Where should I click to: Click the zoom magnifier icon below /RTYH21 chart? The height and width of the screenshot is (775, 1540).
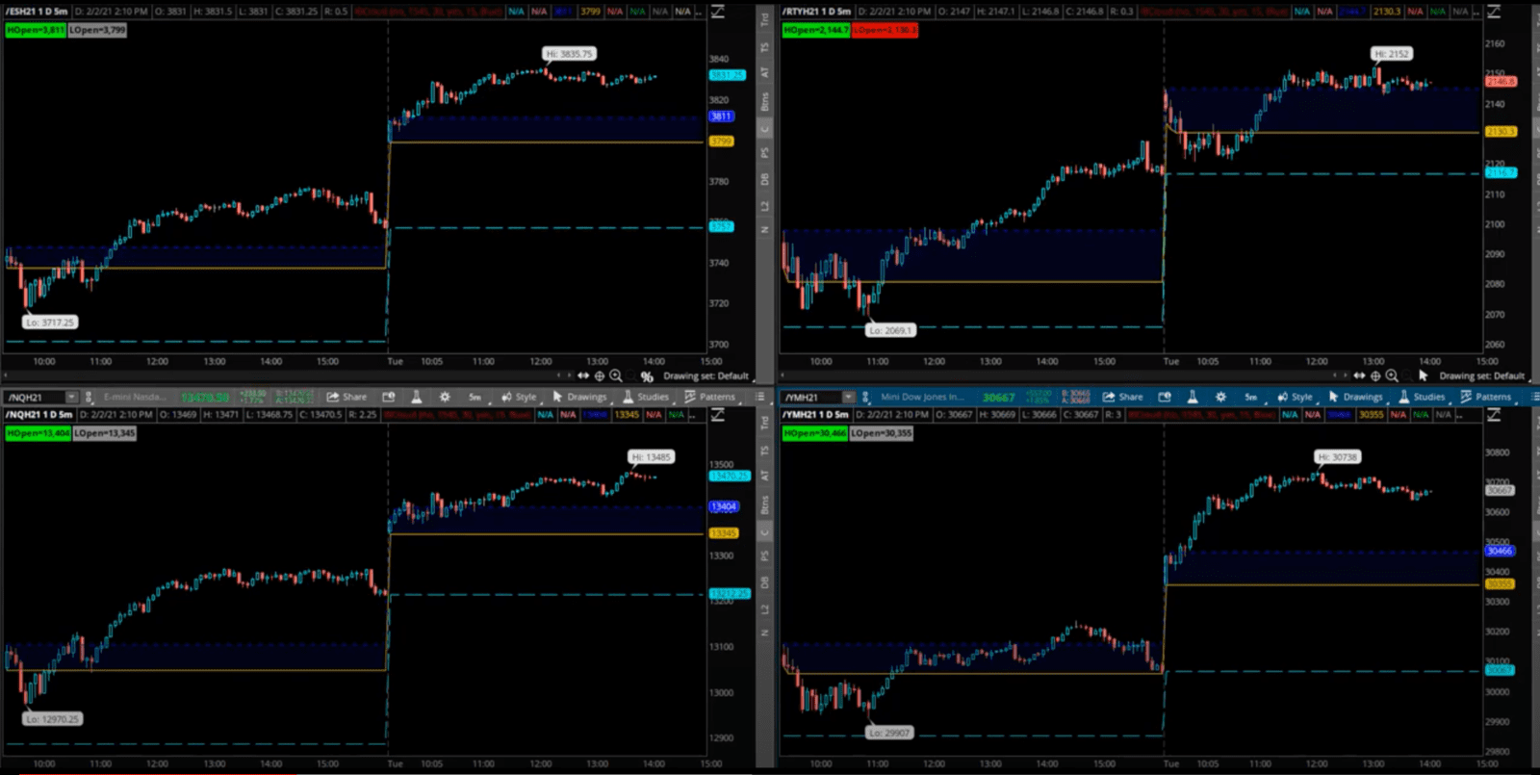coord(1392,375)
